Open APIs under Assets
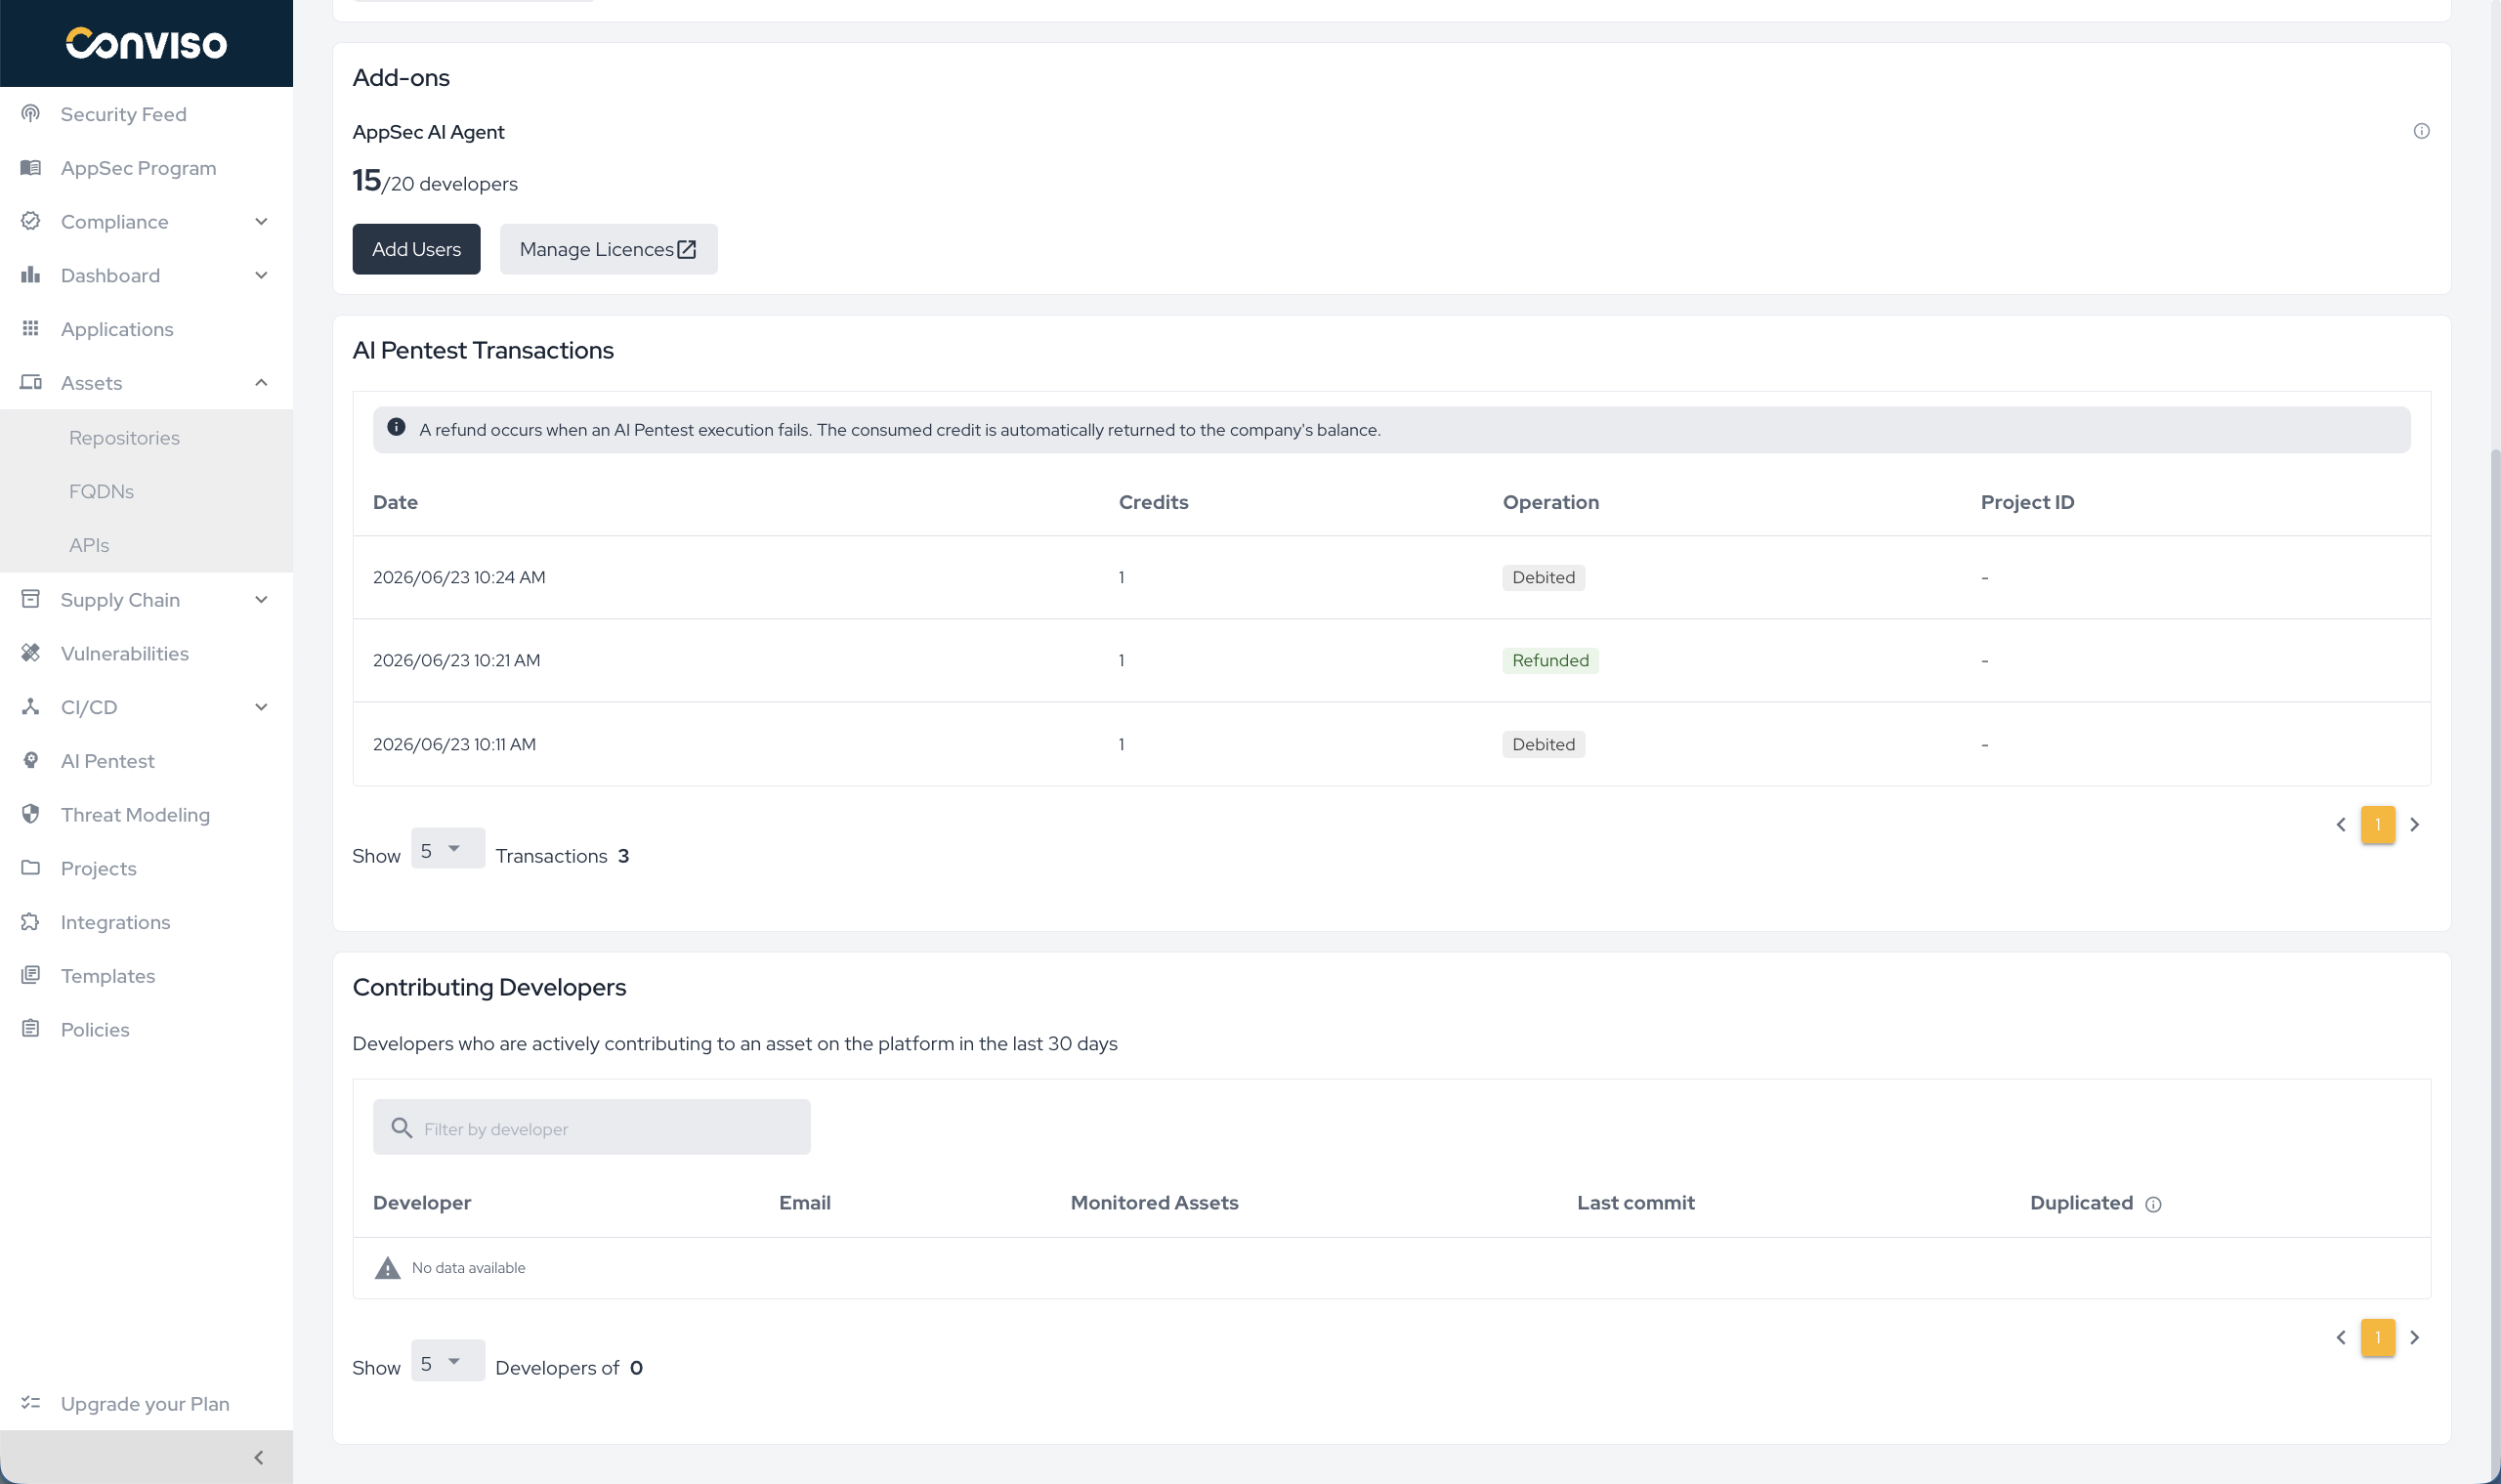Viewport: 2501px width, 1484px height. click(x=89, y=545)
